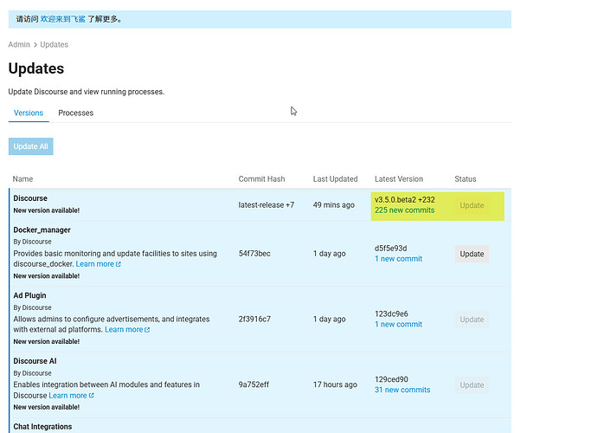Switch to the Processes tab
The width and height of the screenshot is (591, 433).
coord(76,113)
